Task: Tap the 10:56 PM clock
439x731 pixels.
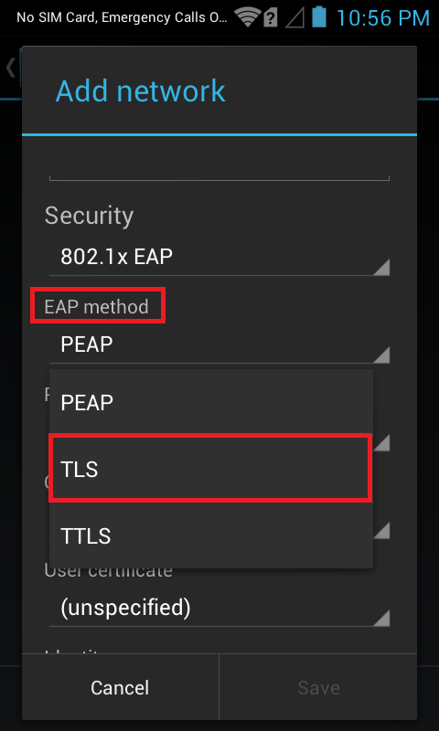Action: coord(382,17)
